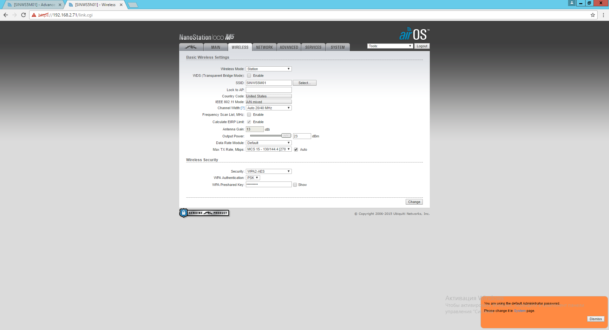Image resolution: width=609 pixels, height=330 pixels.
Task: Enable WDS Transparent Bridge Mode checkbox
Action: coord(249,76)
